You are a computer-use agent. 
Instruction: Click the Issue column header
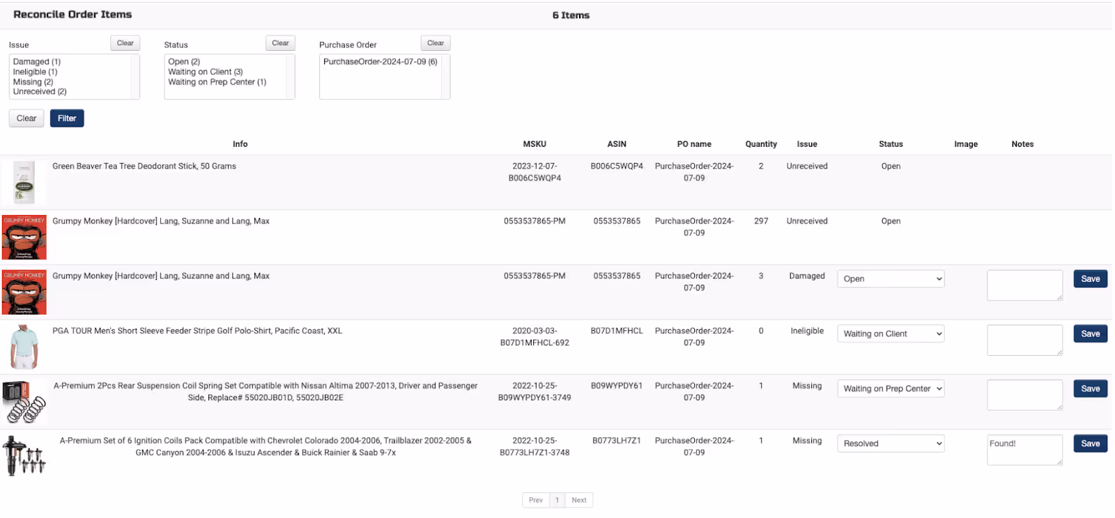pyautogui.click(x=807, y=144)
